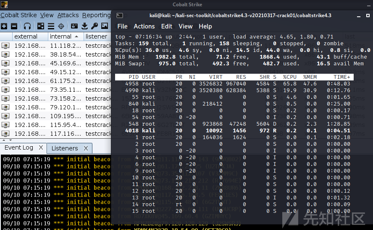Select internal address 115.95.4... cell
The height and width of the screenshot is (230, 373).
click(x=66, y=124)
